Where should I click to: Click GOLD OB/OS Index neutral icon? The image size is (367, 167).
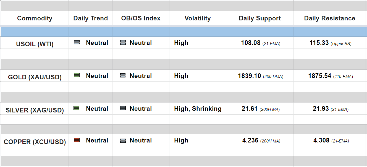pyautogui.click(x=123, y=76)
